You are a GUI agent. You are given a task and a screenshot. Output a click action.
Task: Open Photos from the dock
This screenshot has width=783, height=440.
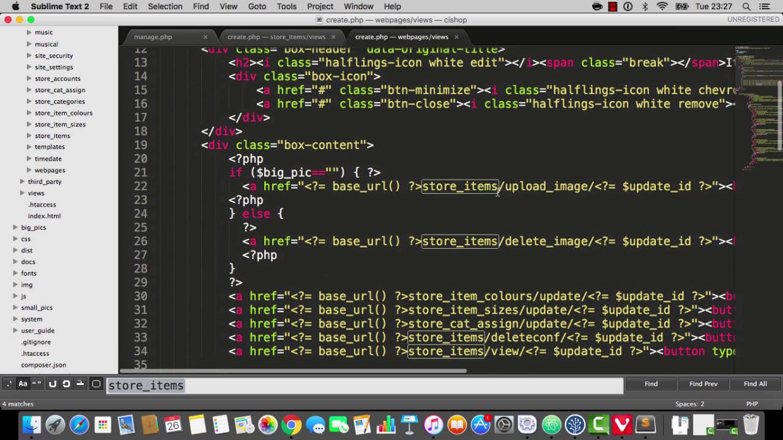pyautogui.click(x=268, y=424)
